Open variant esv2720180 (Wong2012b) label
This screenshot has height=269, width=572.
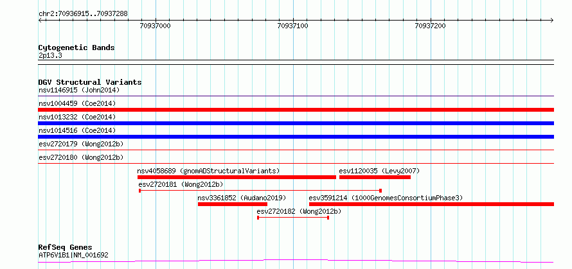pyautogui.click(x=81, y=157)
